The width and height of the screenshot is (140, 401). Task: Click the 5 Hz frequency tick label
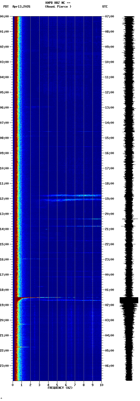(57, 385)
